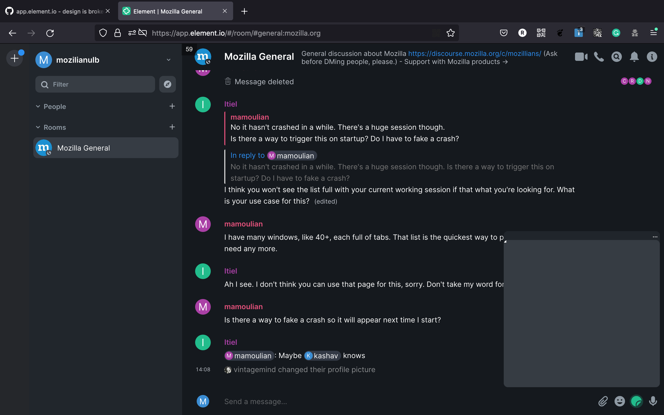Open room search magnifier icon
Image resolution: width=664 pixels, height=415 pixels.
click(616, 57)
